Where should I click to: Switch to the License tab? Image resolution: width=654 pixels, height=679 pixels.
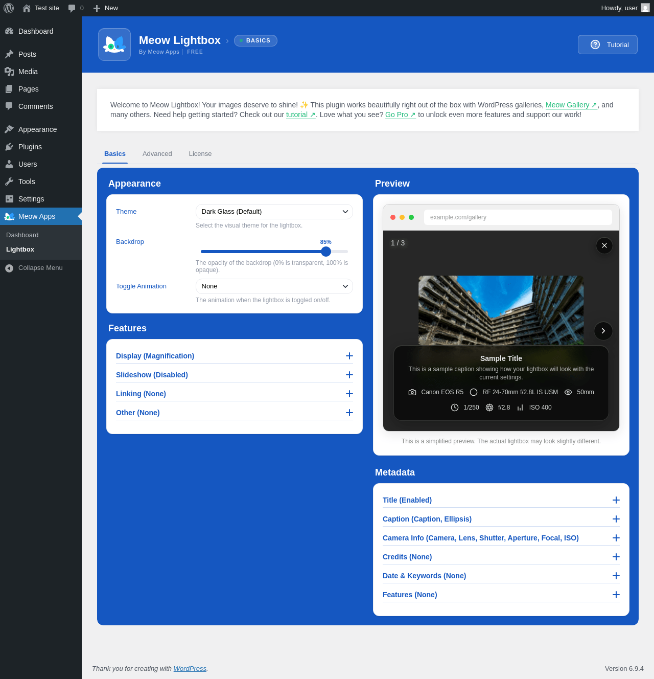(x=200, y=154)
